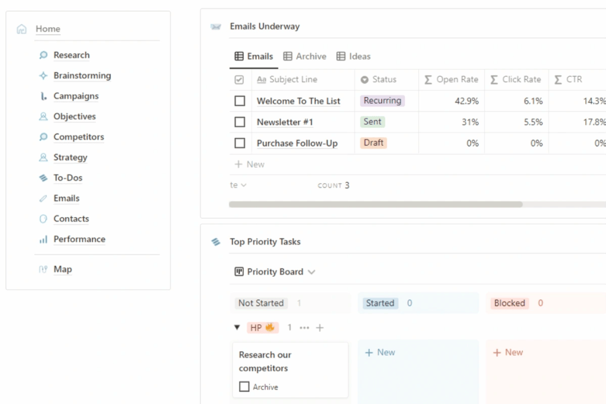Click the Map icon in sidebar

(x=43, y=269)
